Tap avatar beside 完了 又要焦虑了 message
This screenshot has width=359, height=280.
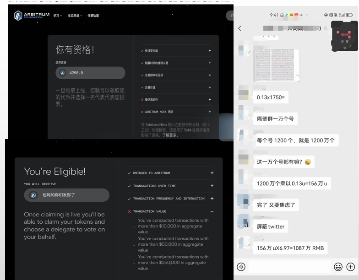coord(244,201)
